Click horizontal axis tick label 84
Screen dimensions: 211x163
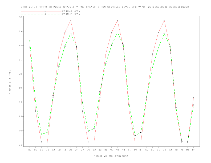tap(193, 150)
